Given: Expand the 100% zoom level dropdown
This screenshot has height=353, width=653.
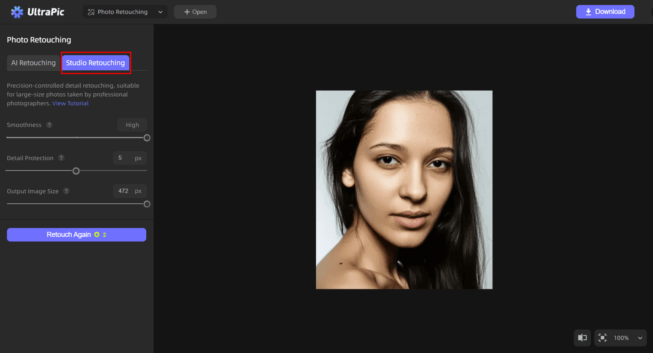Looking at the screenshot, I should click(x=640, y=338).
